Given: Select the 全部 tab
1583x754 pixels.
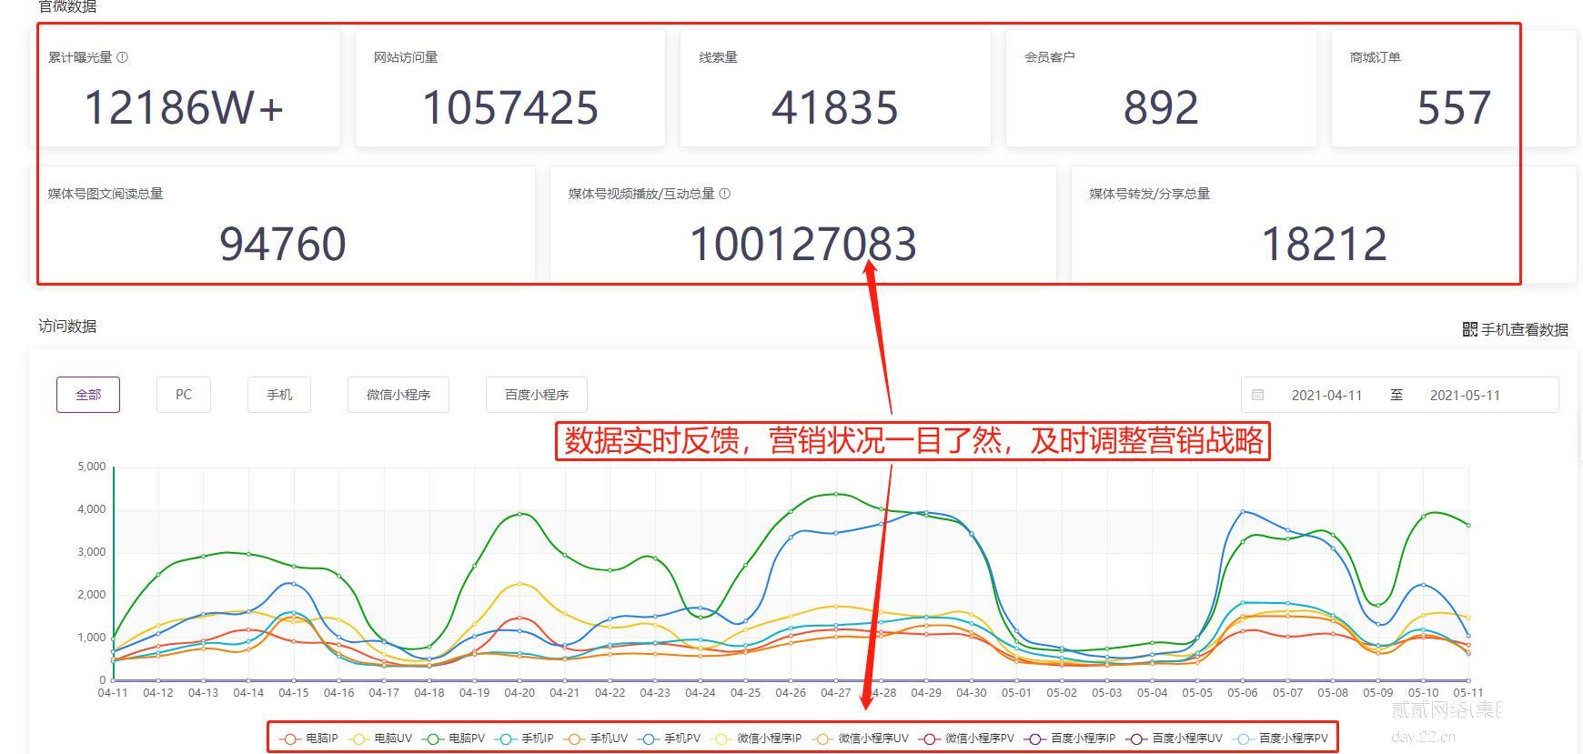Looking at the screenshot, I should tap(88, 395).
